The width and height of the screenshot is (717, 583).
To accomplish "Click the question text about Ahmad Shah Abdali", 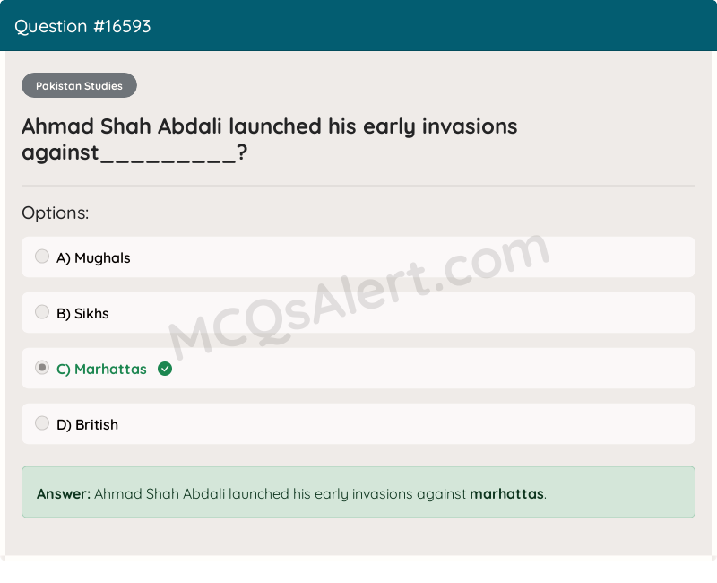I will pyautogui.click(x=269, y=126).
